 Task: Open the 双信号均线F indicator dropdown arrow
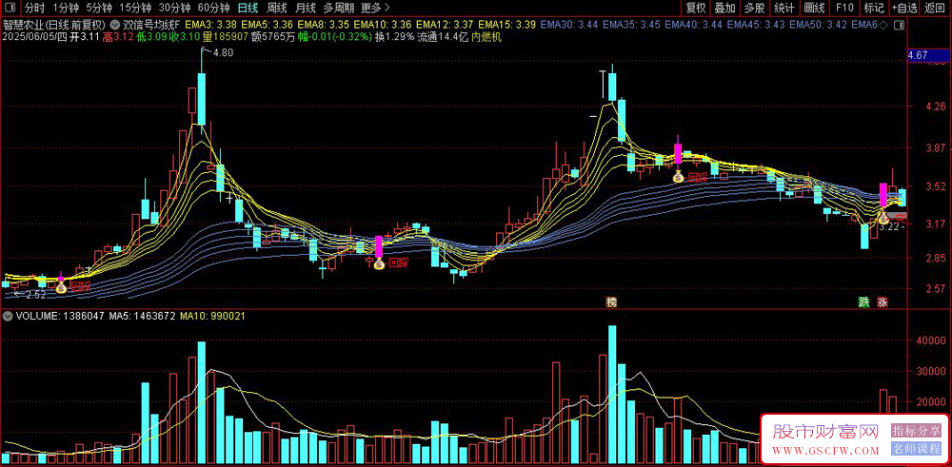(x=116, y=25)
